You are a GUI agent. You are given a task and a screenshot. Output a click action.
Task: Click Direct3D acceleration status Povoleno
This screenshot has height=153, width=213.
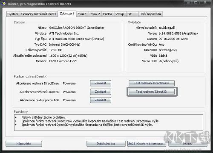pyautogui.click(x=69, y=92)
